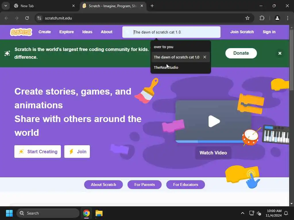Image resolution: width=294 pixels, height=220 pixels.
Task: Open a new browser tab
Action: tap(152, 6)
